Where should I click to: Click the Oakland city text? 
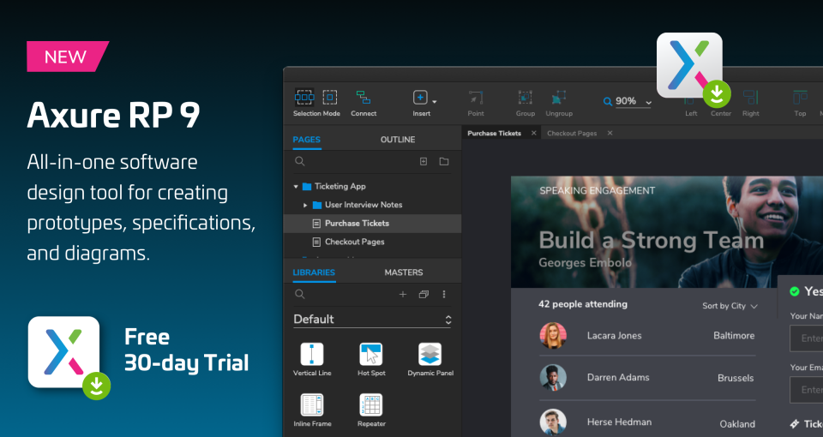(737, 424)
